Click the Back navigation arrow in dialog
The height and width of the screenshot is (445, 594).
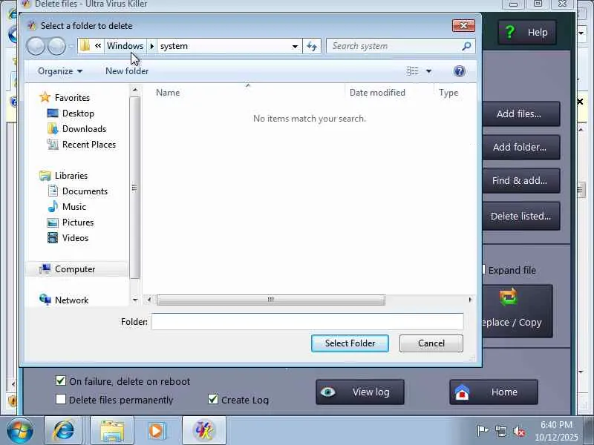pos(36,46)
